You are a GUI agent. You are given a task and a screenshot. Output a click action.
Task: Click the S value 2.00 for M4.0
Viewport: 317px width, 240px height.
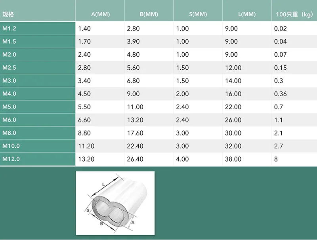(x=182, y=94)
